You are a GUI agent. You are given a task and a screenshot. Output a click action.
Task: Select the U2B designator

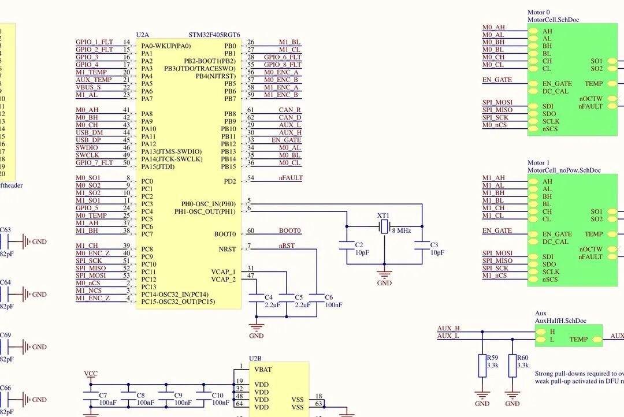tap(255, 359)
